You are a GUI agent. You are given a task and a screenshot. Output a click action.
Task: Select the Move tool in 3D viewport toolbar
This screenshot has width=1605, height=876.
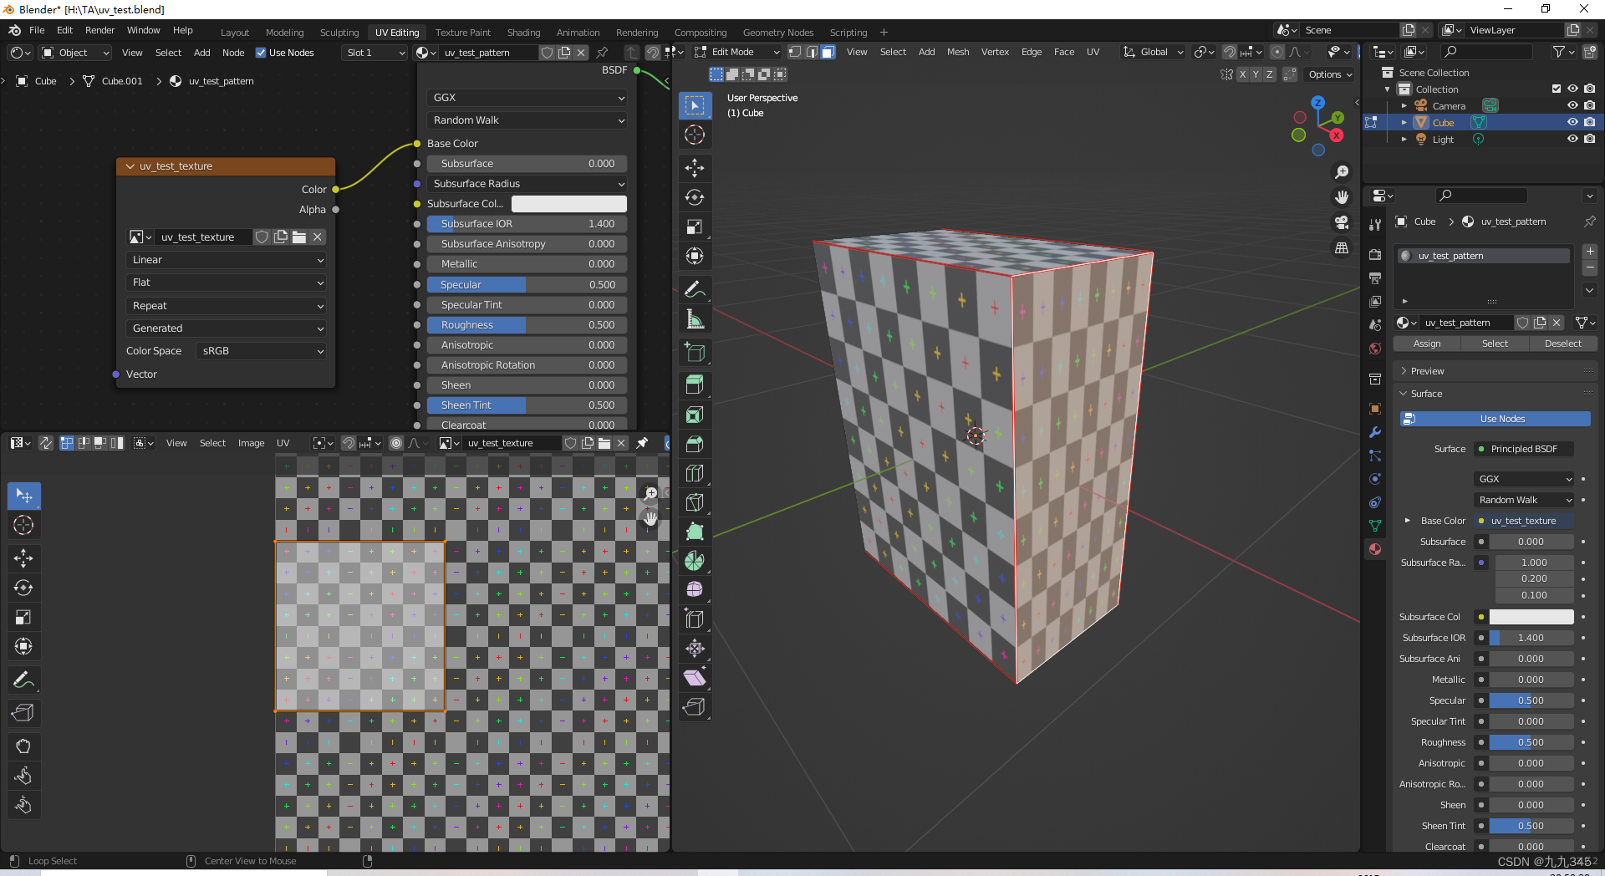point(695,168)
